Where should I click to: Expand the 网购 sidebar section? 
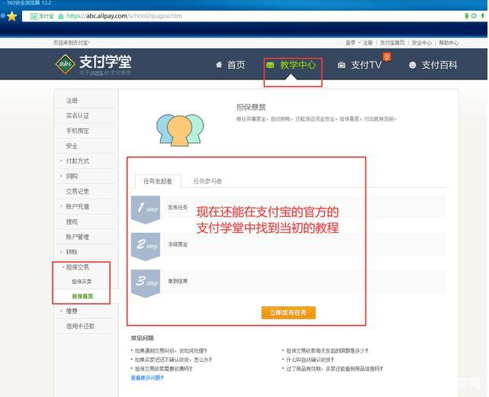pos(72,176)
